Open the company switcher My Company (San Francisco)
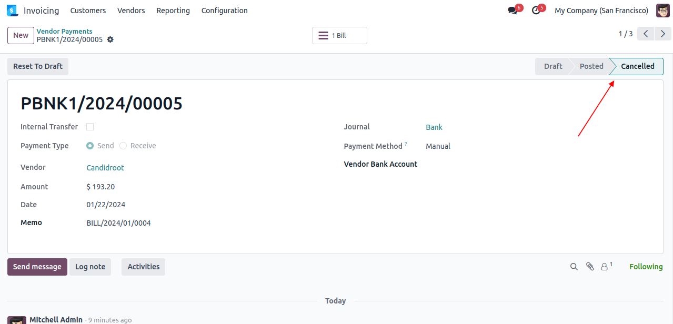The width and height of the screenshot is (673, 324). pyautogui.click(x=601, y=11)
